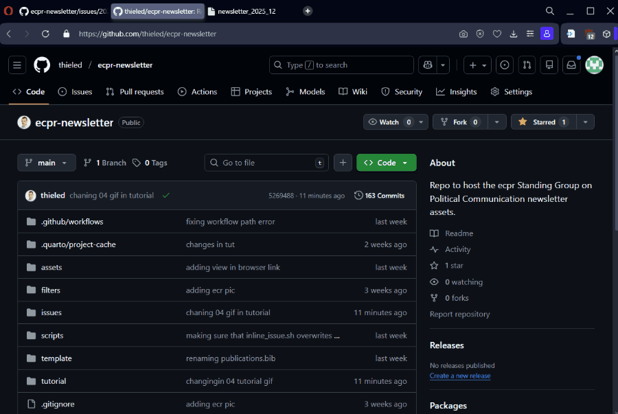Open the hamburger navigation menu

tap(18, 65)
